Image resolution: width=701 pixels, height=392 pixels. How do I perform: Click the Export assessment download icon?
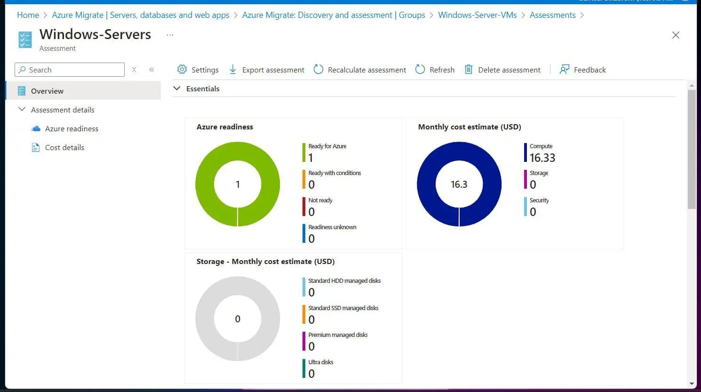pyautogui.click(x=233, y=70)
